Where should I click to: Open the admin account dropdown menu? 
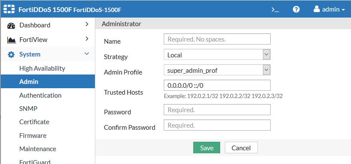pyautogui.click(x=330, y=9)
